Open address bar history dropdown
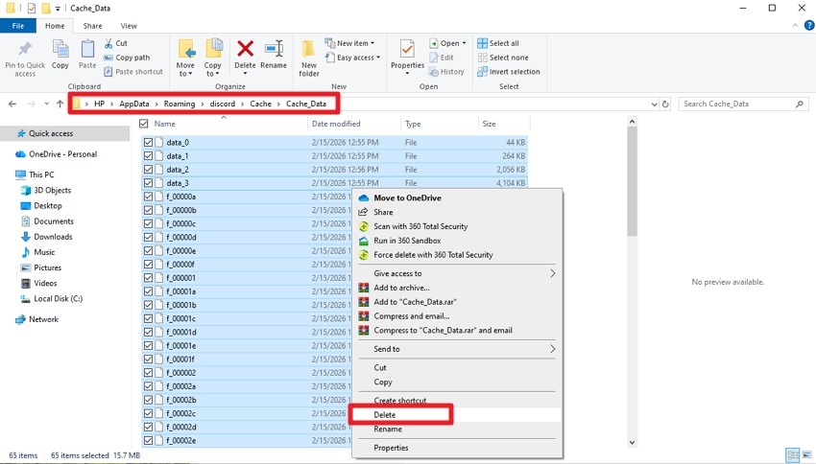This screenshot has height=464, width=816. point(654,104)
